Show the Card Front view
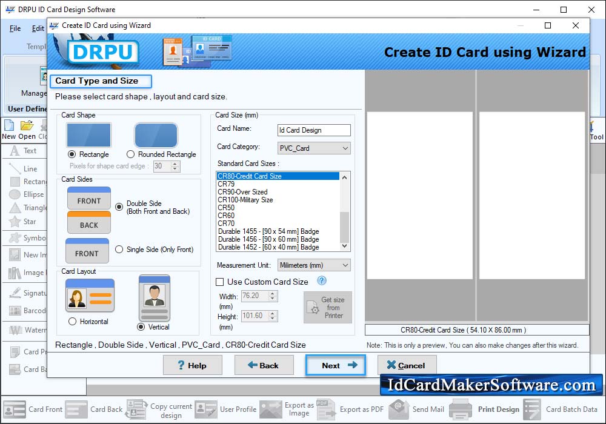Viewport: 606px width, 424px height. point(33,409)
